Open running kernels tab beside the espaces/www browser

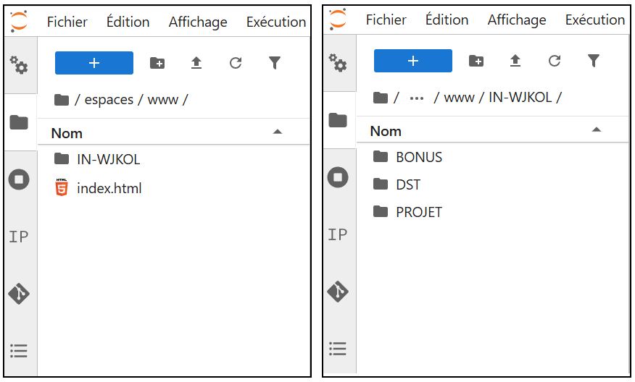(19, 179)
